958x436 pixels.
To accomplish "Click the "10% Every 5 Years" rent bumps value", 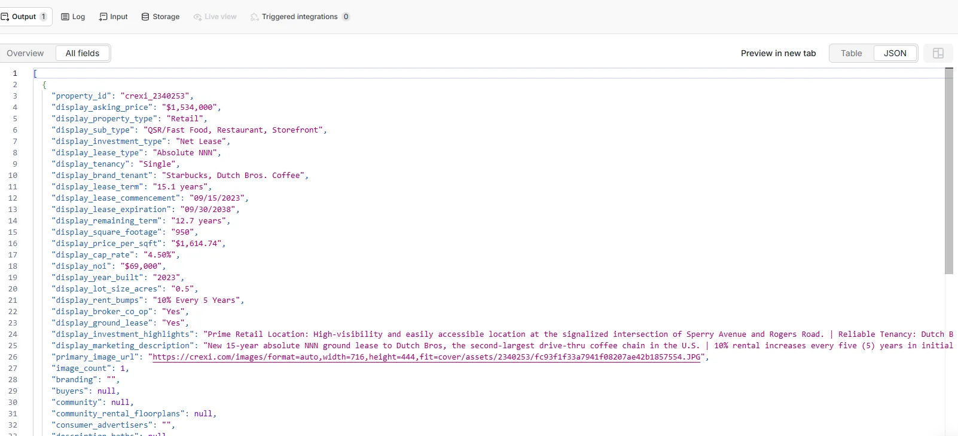I will point(196,300).
